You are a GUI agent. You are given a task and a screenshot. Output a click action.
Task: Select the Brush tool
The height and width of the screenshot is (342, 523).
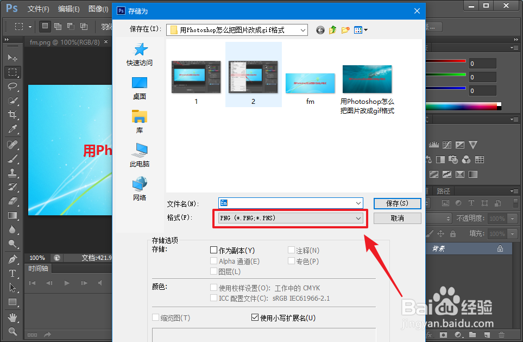click(x=12, y=159)
